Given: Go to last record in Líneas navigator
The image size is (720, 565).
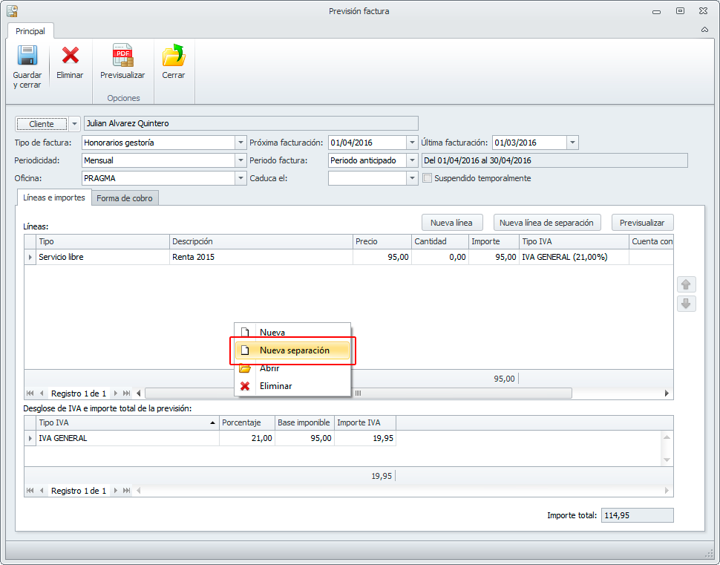Looking at the screenshot, I should [x=127, y=393].
